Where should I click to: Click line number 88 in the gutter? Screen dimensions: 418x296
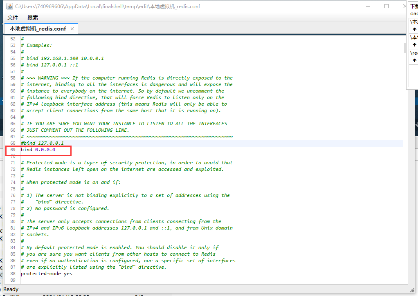click(13, 274)
